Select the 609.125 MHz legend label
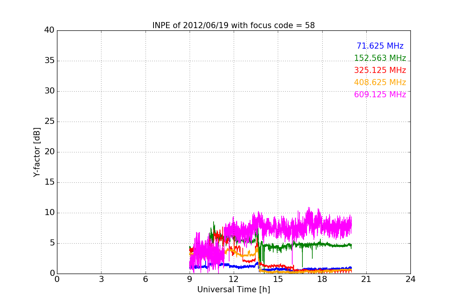This screenshot has width=456, height=304. (380, 95)
